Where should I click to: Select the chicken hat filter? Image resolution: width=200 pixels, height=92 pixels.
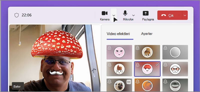point(119,69)
